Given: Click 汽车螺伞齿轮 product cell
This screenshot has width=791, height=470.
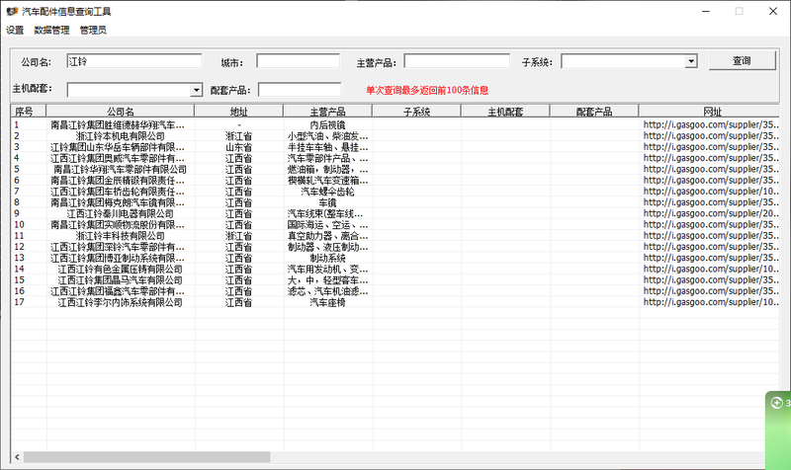Looking at the screenshot, I should point(327,192).
